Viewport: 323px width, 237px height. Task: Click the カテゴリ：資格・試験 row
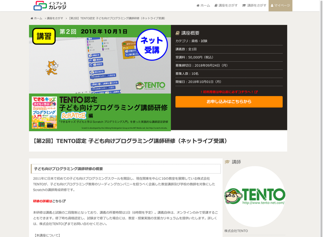click(229, 41)
